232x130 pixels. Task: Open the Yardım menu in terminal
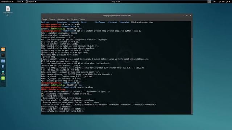coord(82,19)
